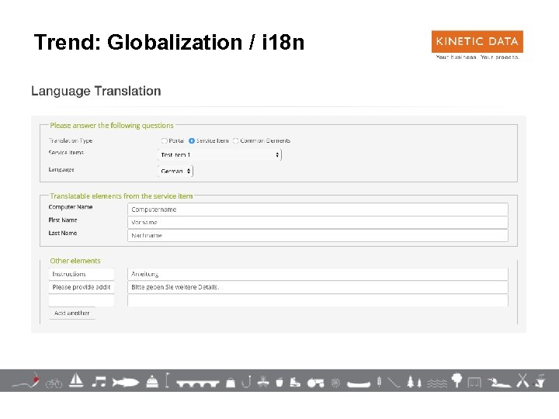The width and height of the screenshot is (559, 419).
Task: Click the Instructions element name field
Action: pyautogui.click(x=82, y=274)
